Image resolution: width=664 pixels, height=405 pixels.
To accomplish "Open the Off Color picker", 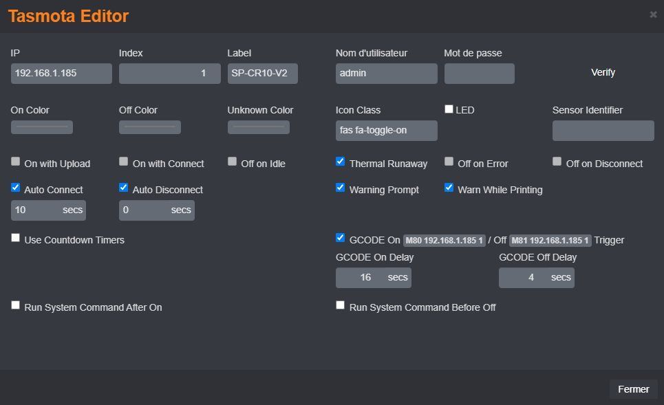I will pos(150,127).
